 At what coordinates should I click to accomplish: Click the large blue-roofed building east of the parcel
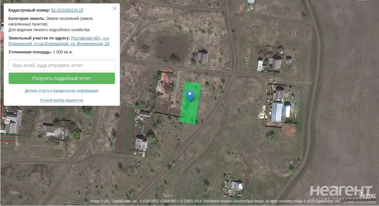click(277, 111)
